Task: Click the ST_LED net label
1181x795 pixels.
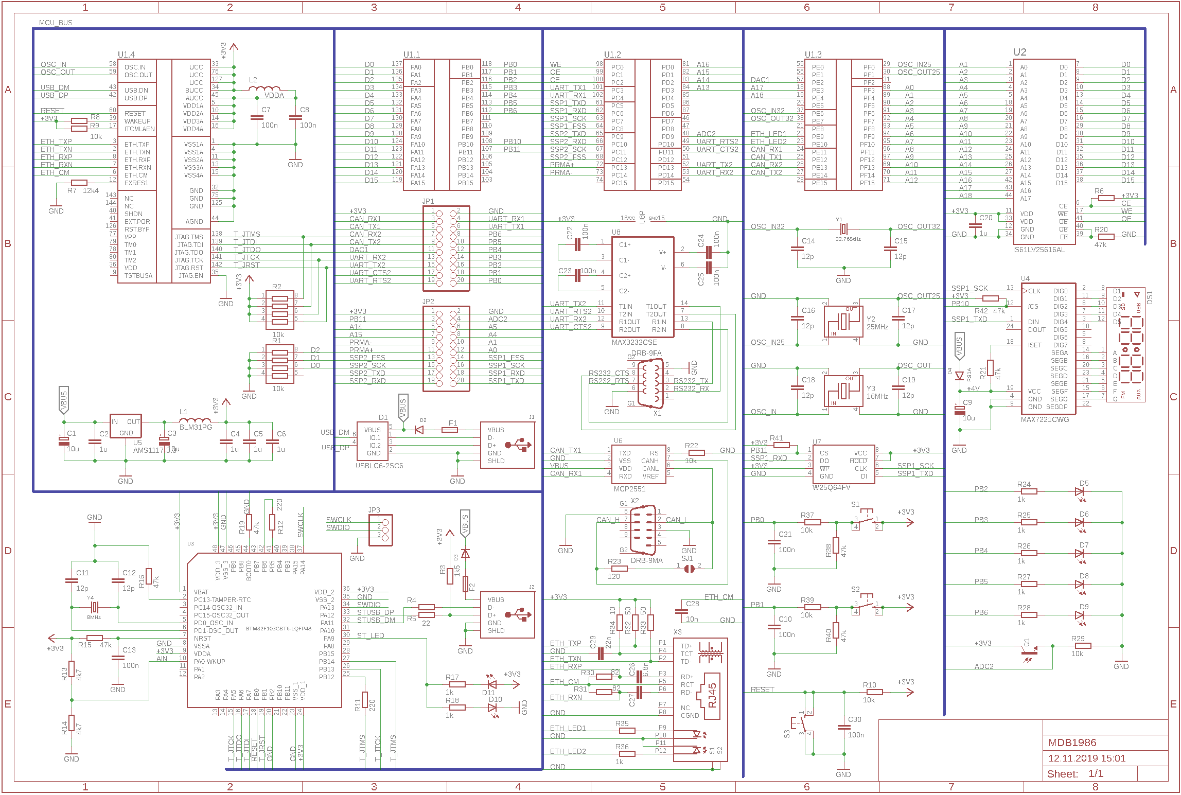Action: [x=371, y=635]
